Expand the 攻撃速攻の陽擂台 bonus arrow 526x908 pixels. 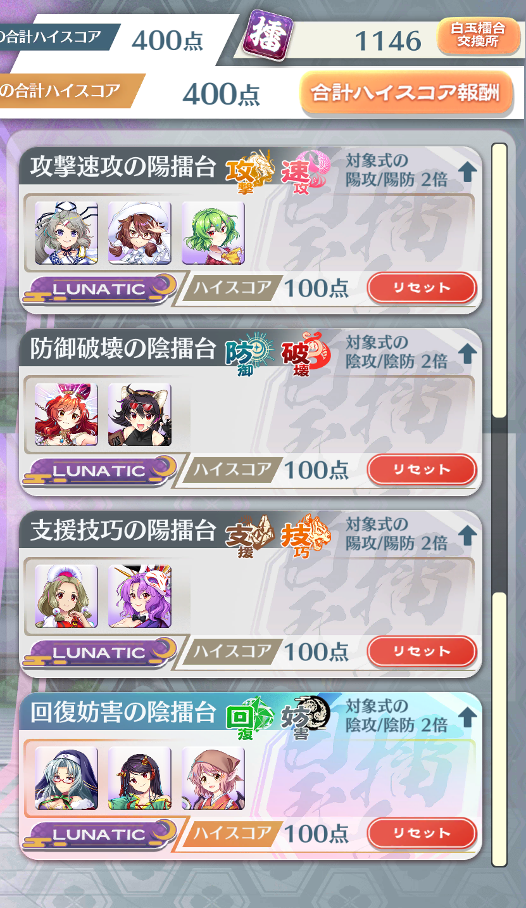[x=467, y=172]
